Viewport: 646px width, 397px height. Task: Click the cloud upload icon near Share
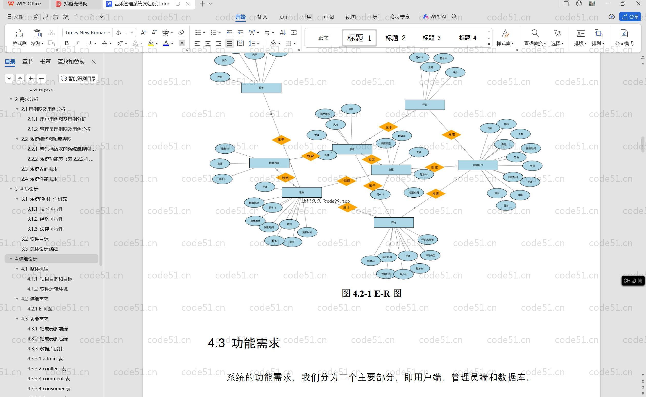pyautogui.click(x=612, y=17)
